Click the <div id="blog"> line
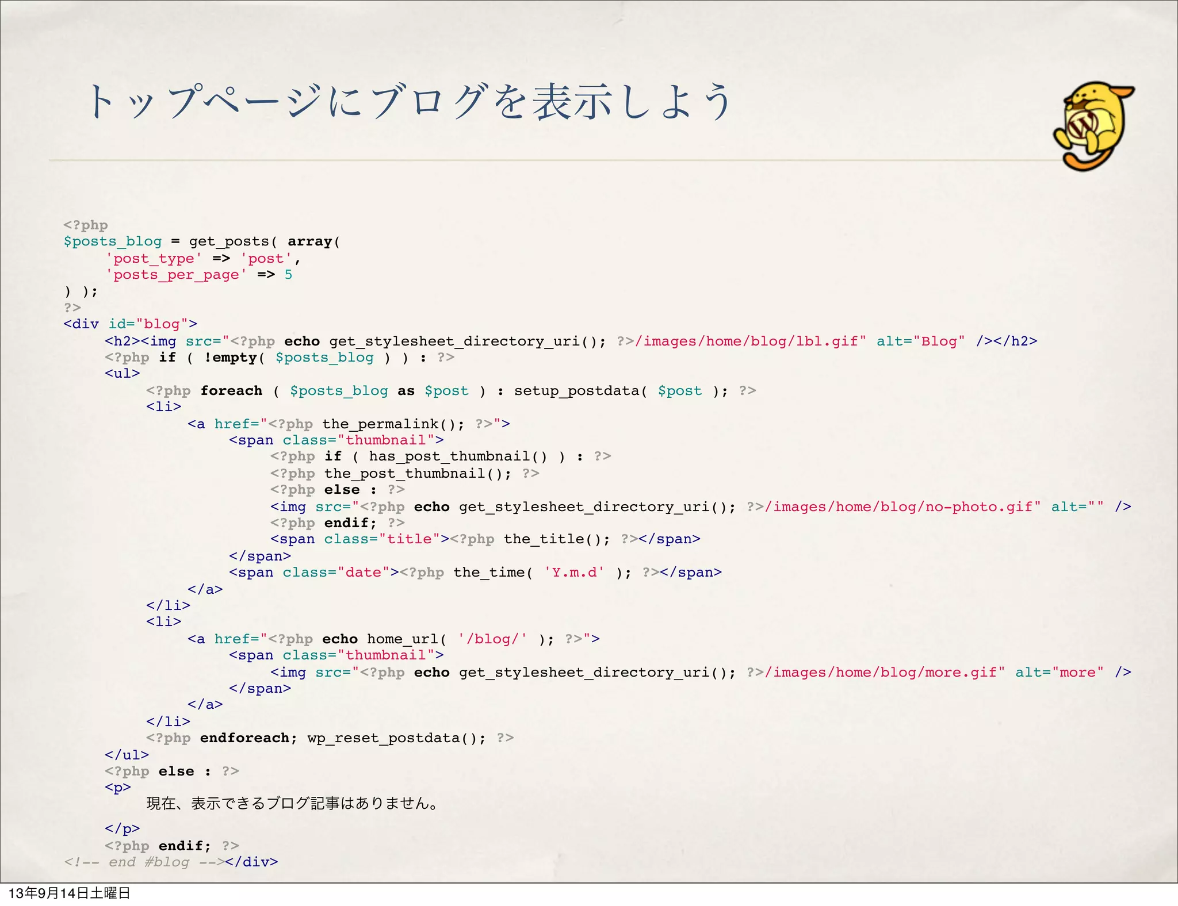This screenshot has height=906, width=1178. pyautogui.click(x=131, y=324)
